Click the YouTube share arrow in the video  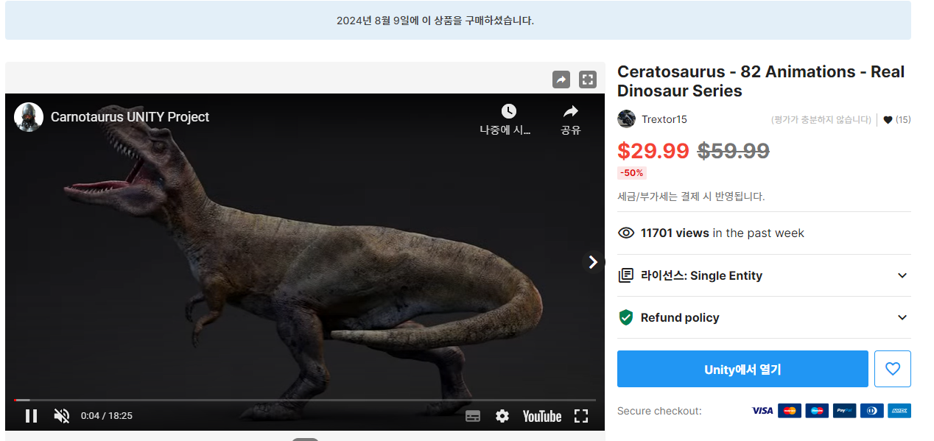pyautogui.click(x=571, y=111)
